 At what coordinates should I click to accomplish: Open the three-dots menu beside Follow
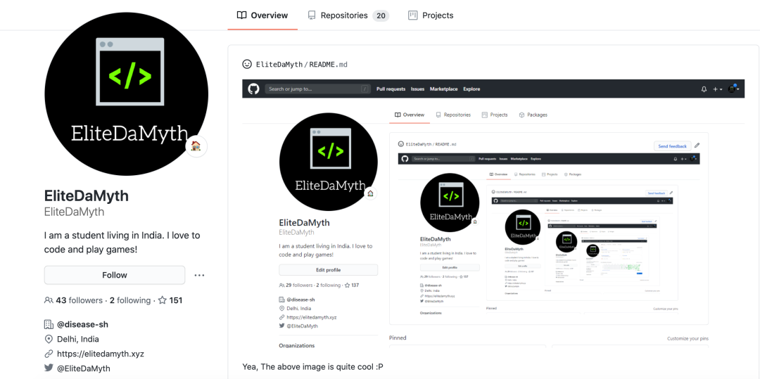[x=199, y=275]
